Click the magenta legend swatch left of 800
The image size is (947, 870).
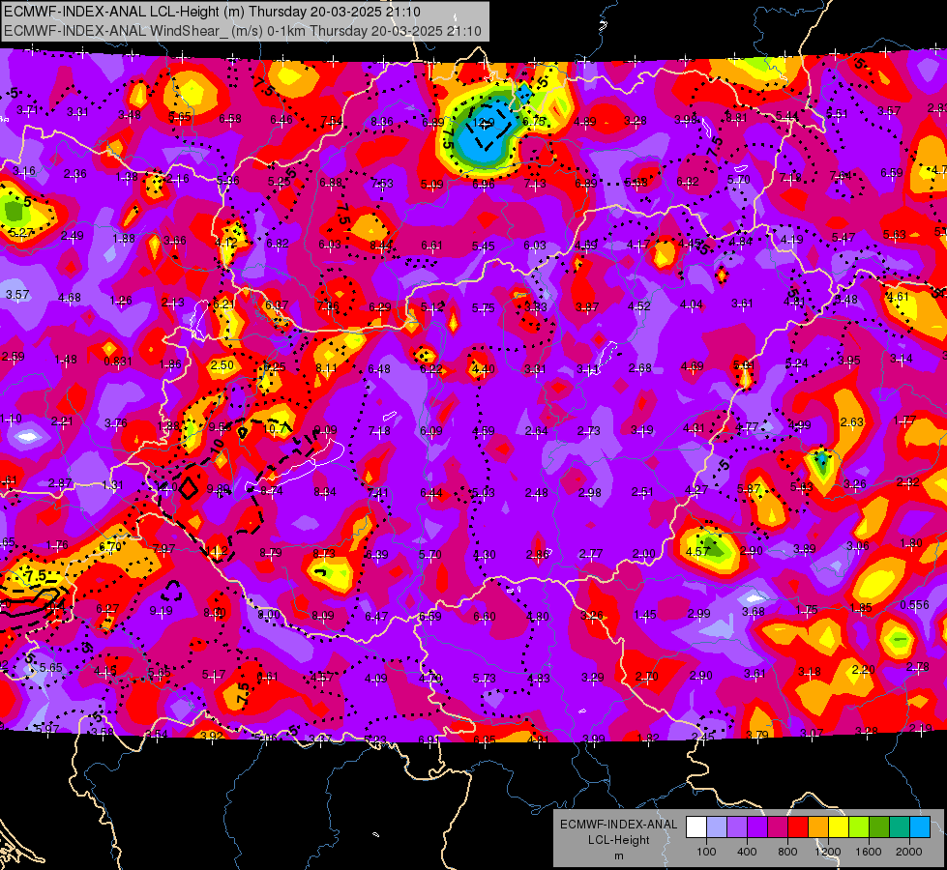point(778,827)
